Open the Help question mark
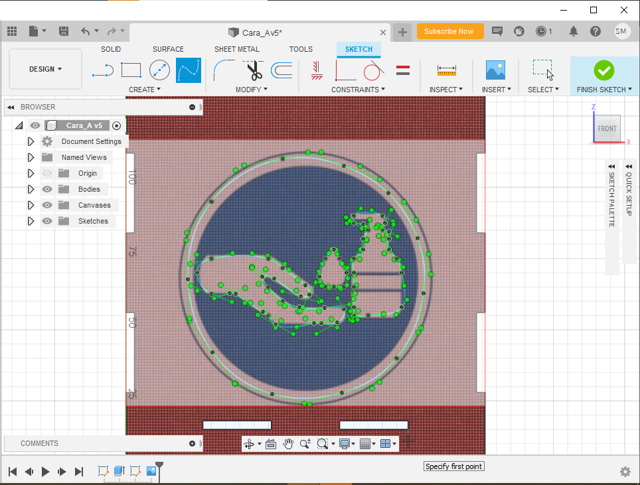Viewport: 640px width, 485px height. tap(595, 31)
